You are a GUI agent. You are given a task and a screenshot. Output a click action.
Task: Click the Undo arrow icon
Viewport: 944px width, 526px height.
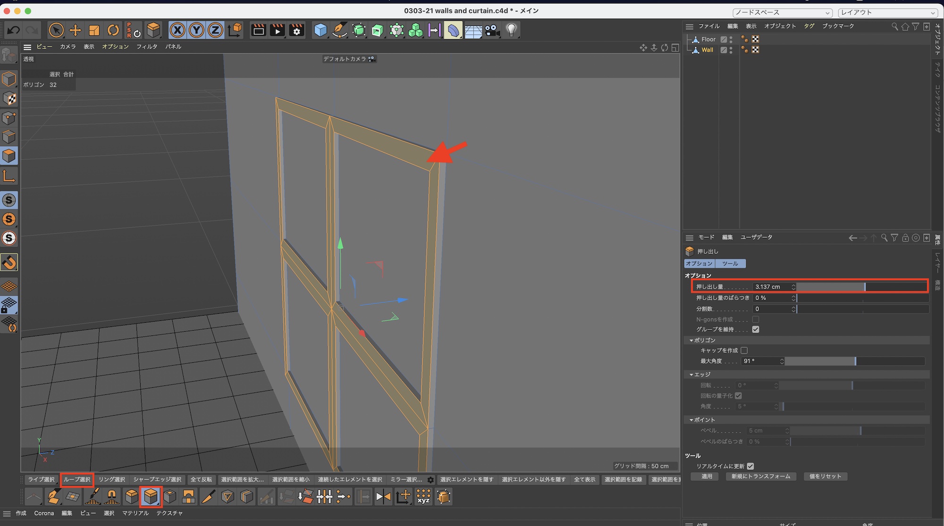click(x=13, y=31)
